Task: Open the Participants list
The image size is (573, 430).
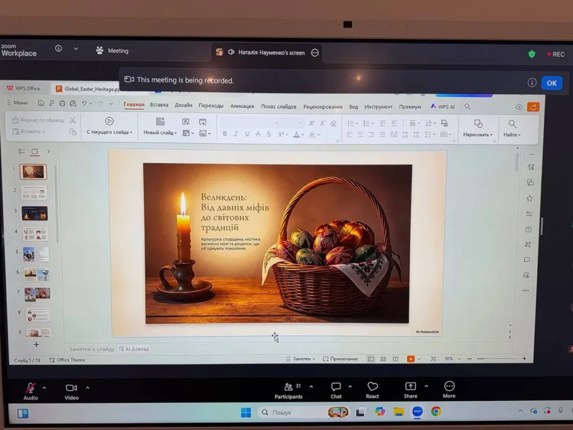Action: tap(288, 387)
